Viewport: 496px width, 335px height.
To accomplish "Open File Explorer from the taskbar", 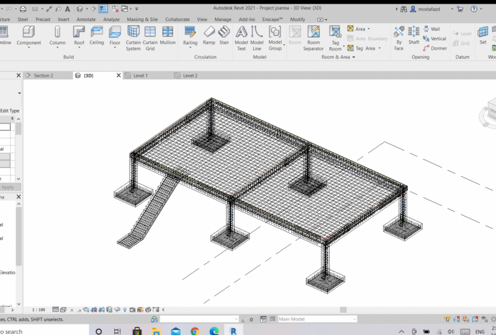I will pyautogui.click(x=156, y=331).
